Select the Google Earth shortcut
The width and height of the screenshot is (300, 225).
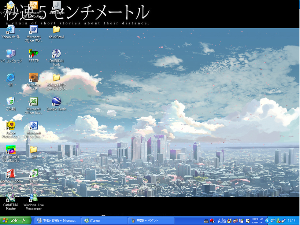click(x=56, y=104)
